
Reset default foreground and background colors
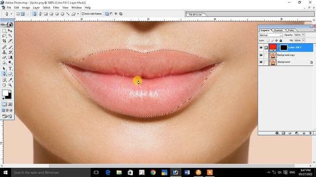[x=3, y=98]
